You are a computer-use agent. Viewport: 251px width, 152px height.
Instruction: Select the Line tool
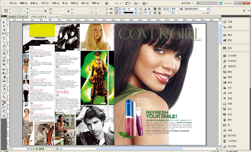click(x=4, y=42)
